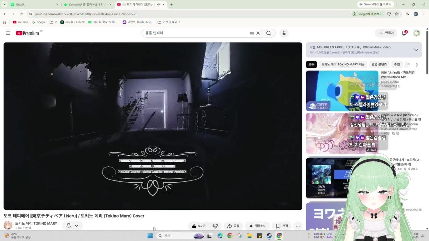Viewport: 429px width, 241px height.
Task: Click the 질문하기 ask button
Action: (257, 226)
